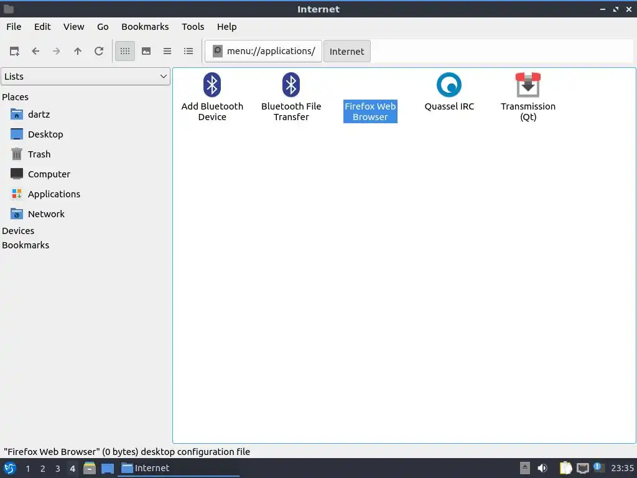Switch to workspace 4
637x478 pixels.
coord(72,469)
